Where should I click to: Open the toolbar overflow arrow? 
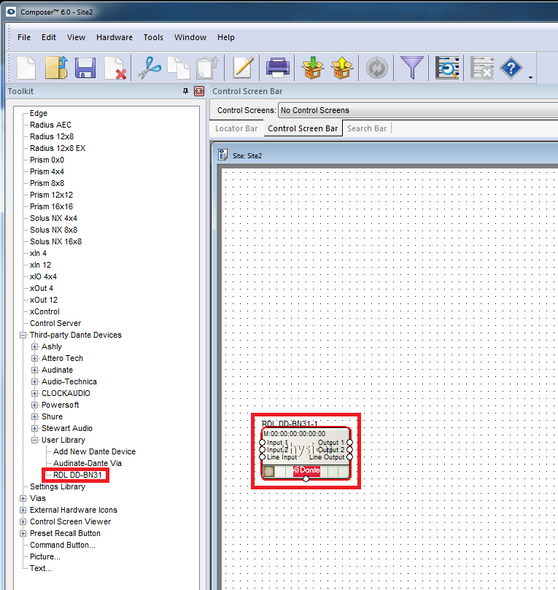point(530,77)
